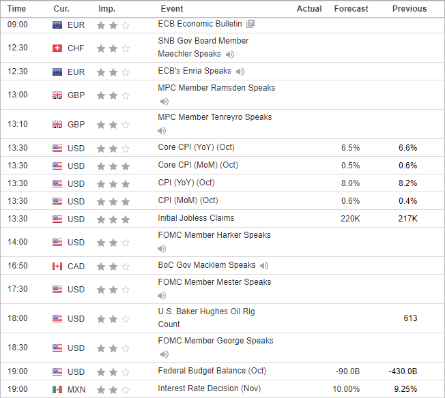
Task: Open Federal Budget Balance (Oct) event
Action: pyautogui.click(x=212, y=371)
